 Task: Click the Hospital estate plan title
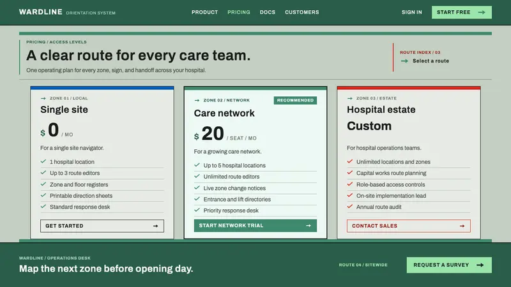coord(381,110)
